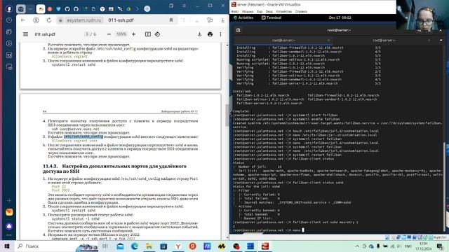
Task: Switch to the green triangle icon tab
Action: coord(129,9)
